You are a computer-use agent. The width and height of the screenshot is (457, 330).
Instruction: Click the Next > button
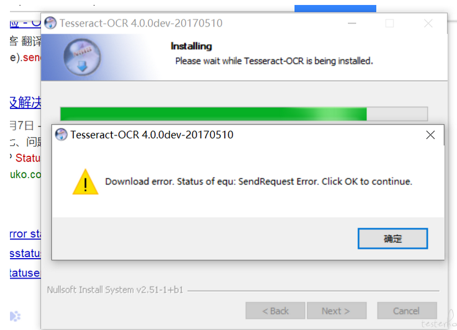tap(337, 311)
